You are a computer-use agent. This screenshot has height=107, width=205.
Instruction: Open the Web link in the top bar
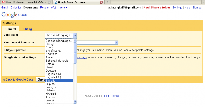(x=54, y=8)
